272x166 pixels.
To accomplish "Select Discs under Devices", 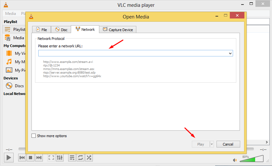I will click(15, 86).
